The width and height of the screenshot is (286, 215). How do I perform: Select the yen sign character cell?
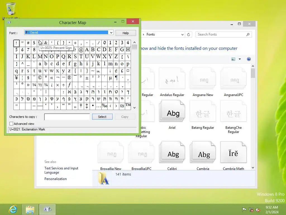click(16, 78)
